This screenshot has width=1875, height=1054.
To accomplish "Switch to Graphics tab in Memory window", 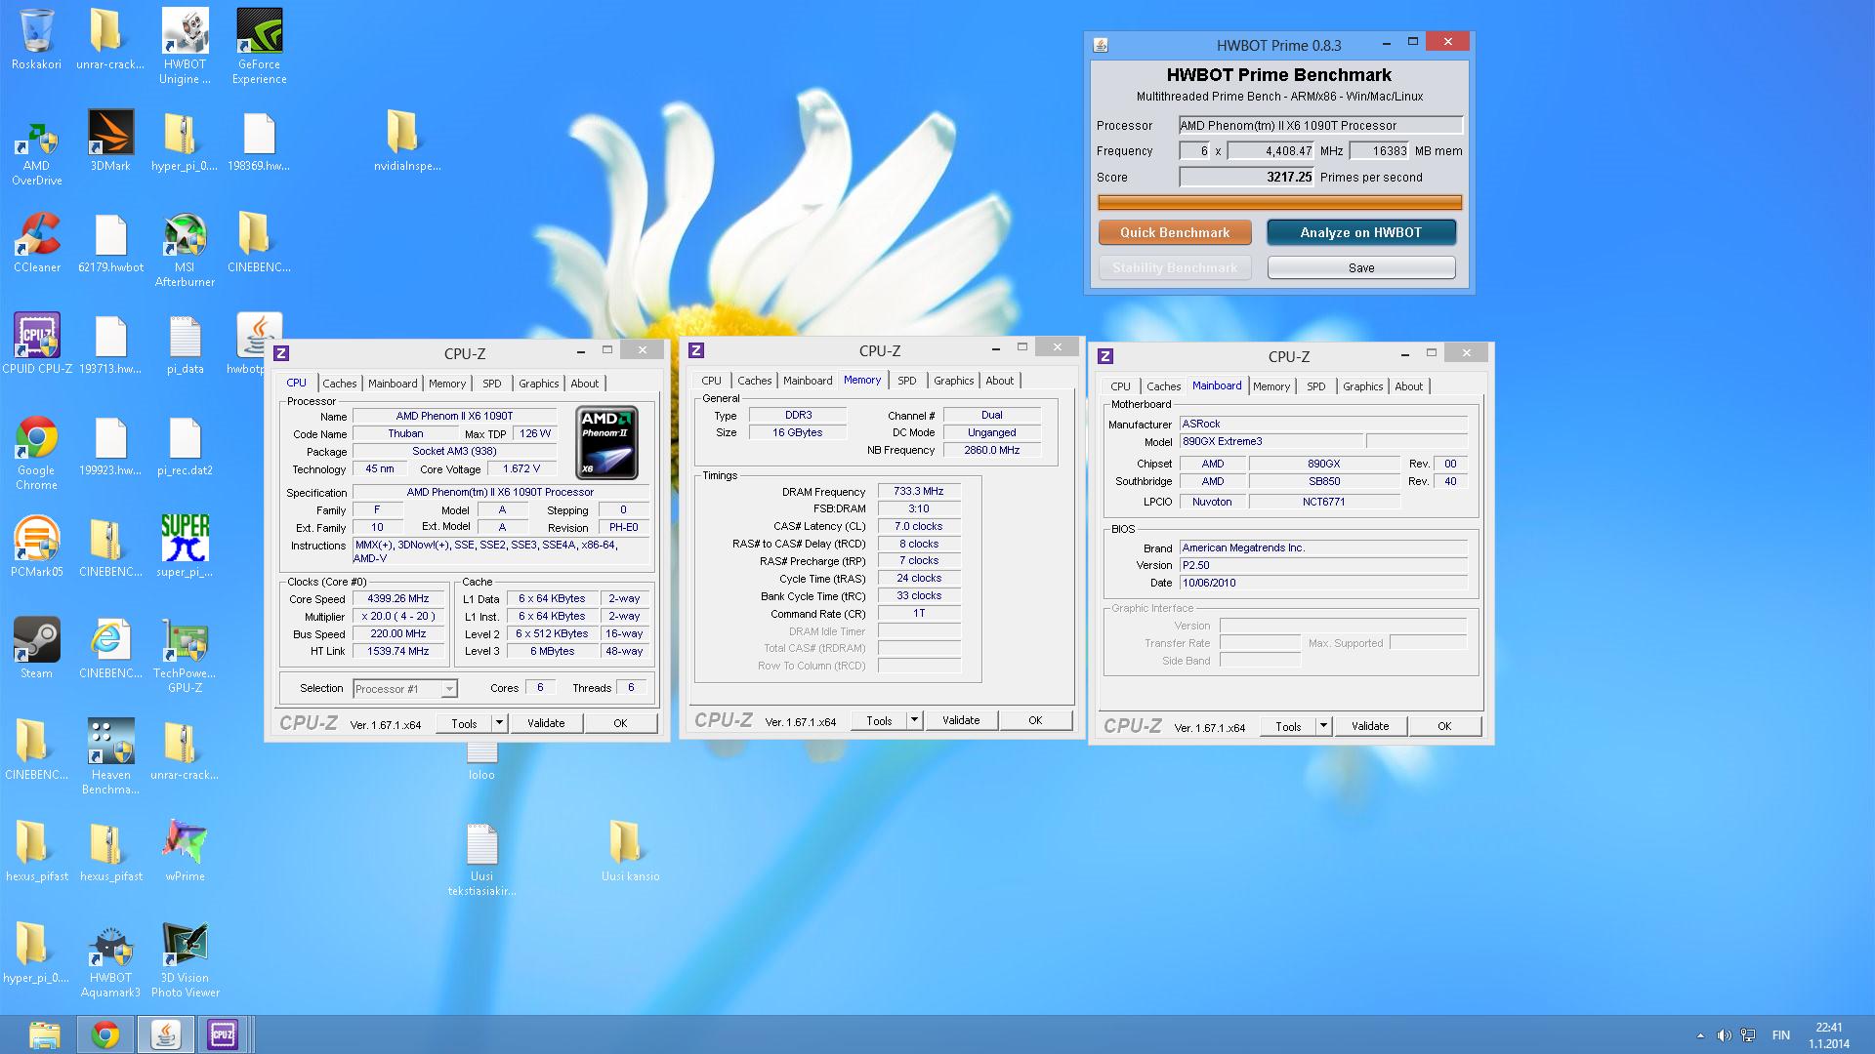I will [x=953, y=381].
